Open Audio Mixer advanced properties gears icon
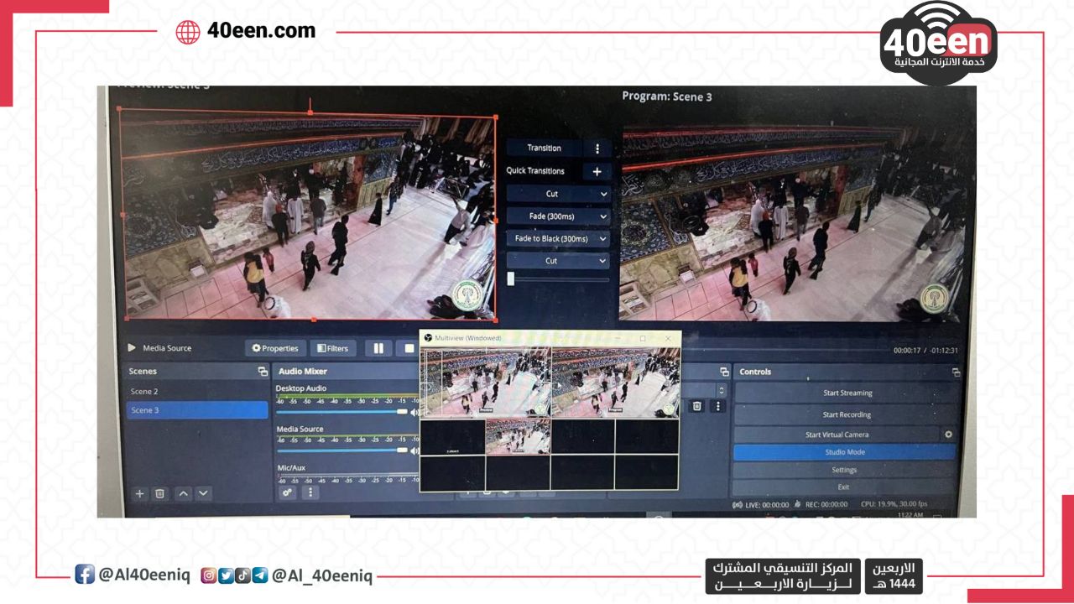 click(288, 492)
